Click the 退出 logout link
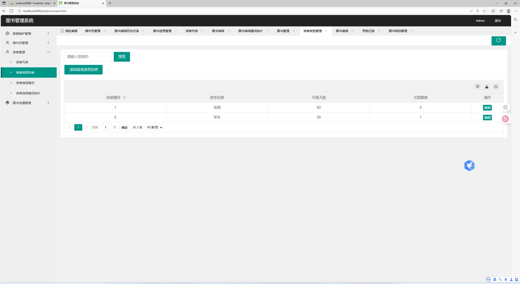 497,21
